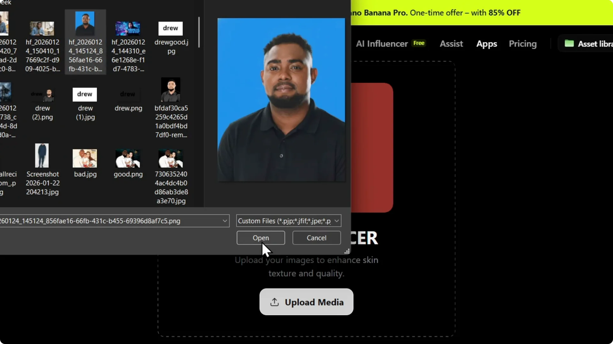Select the drew (1).jpg file
Screen dimensions: 613x344
[85, 95]
